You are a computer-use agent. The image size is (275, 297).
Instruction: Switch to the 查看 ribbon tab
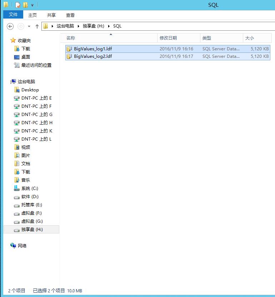pyautogui.click(x=70, y=15)
